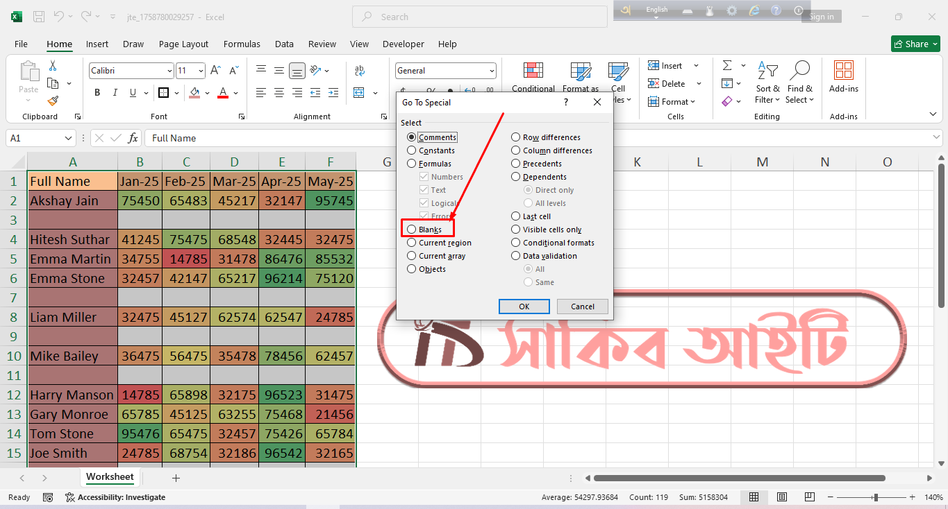This screenshot has width=948, height=509.
Task: Select the AutoSum icon
Action: point(726,64)
